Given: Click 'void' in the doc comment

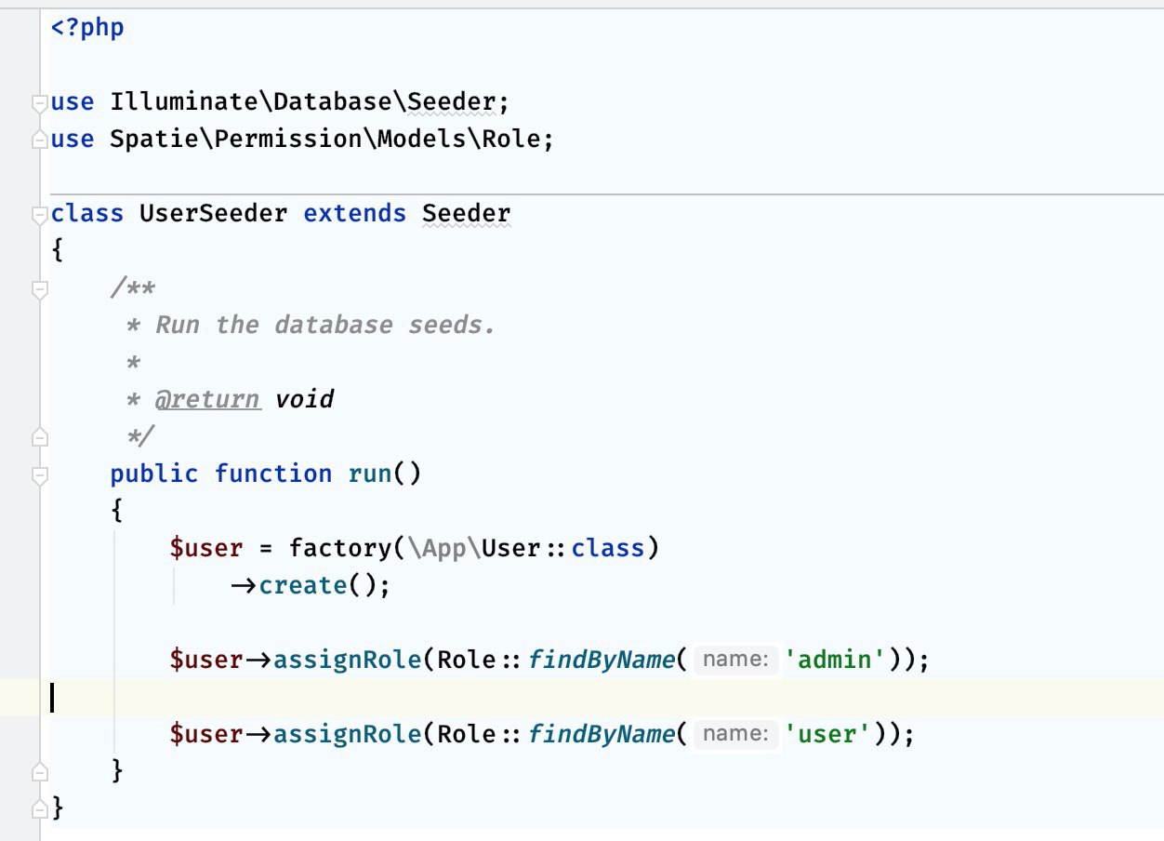Looking at the screenshot, I should [304, 399].
